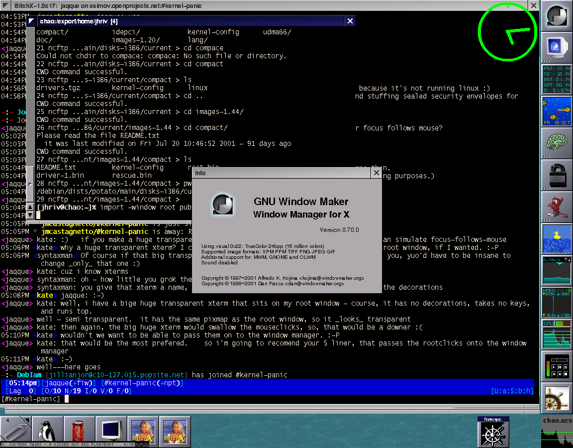This screenshot has height=448, width=573.
Task: Eject using the media player dockapp button
Action: pyautogui.click(x=566, y=367)
